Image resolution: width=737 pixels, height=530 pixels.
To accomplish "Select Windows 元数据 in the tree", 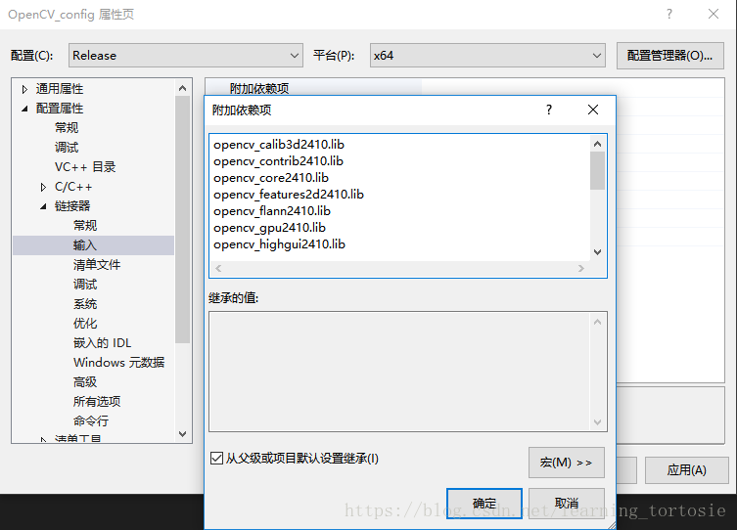I will coord(118,363).
